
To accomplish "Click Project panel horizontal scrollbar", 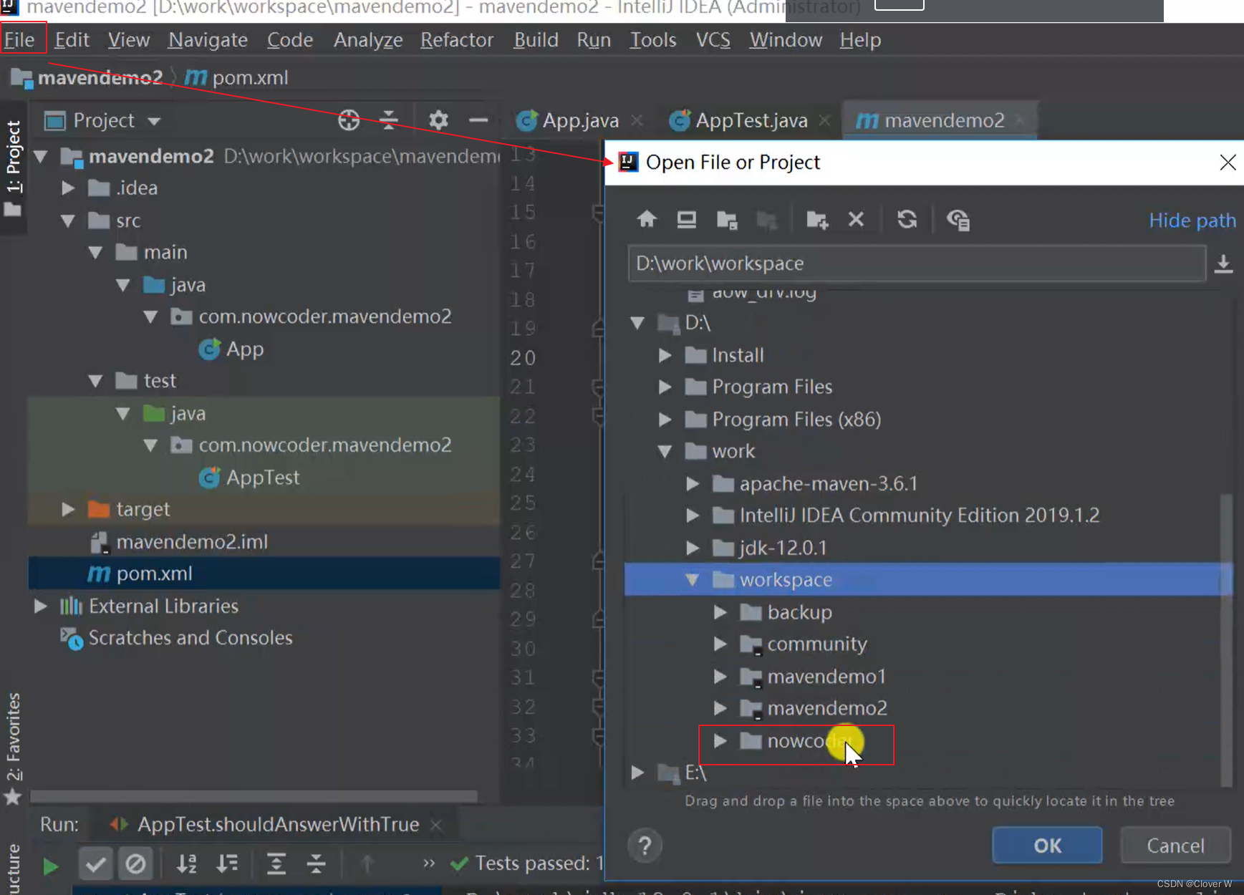I will [x=254, y=796].
